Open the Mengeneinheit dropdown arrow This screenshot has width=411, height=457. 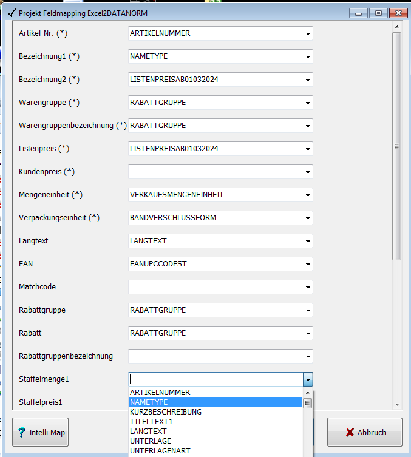(308, 195)
